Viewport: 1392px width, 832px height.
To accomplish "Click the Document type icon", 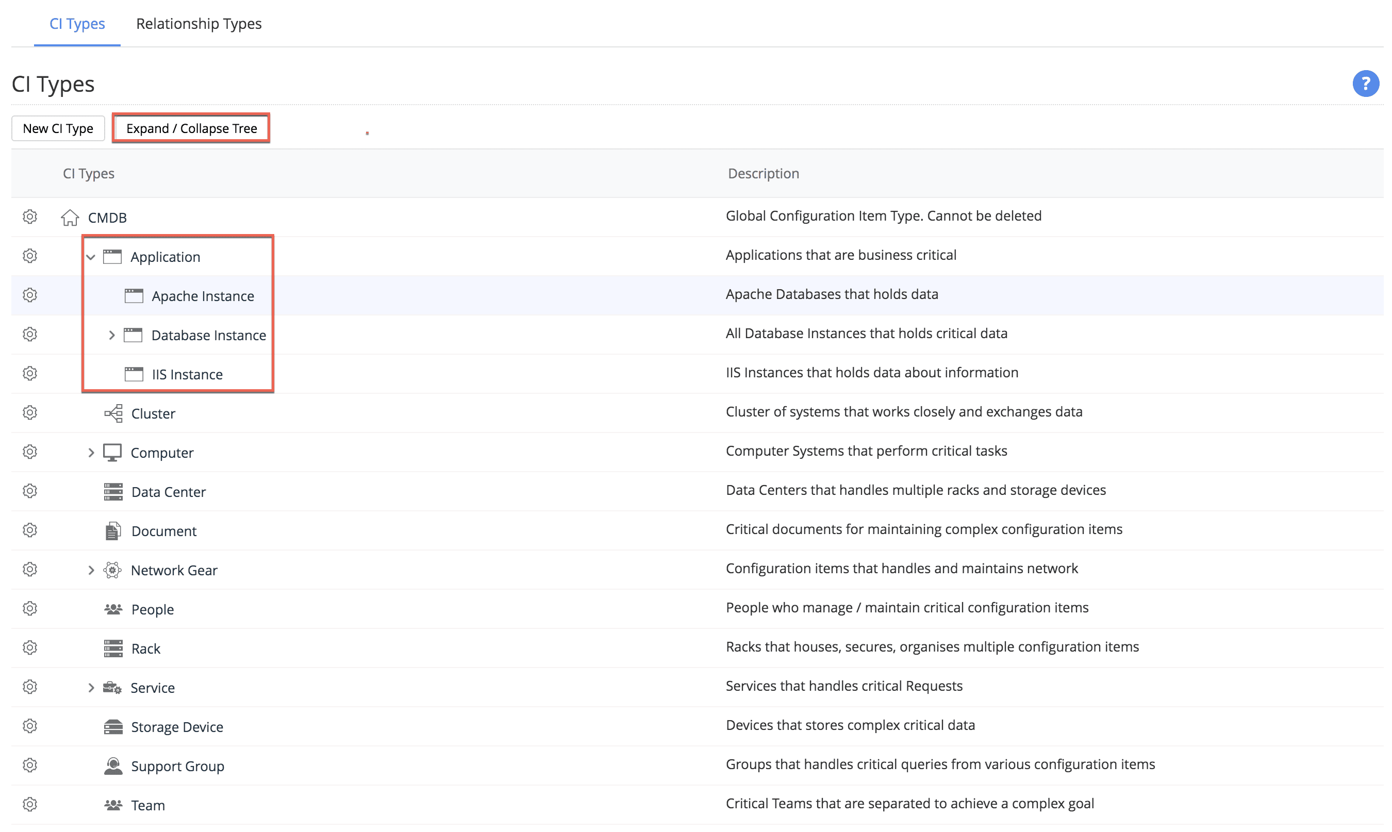I will click(113, 531).
